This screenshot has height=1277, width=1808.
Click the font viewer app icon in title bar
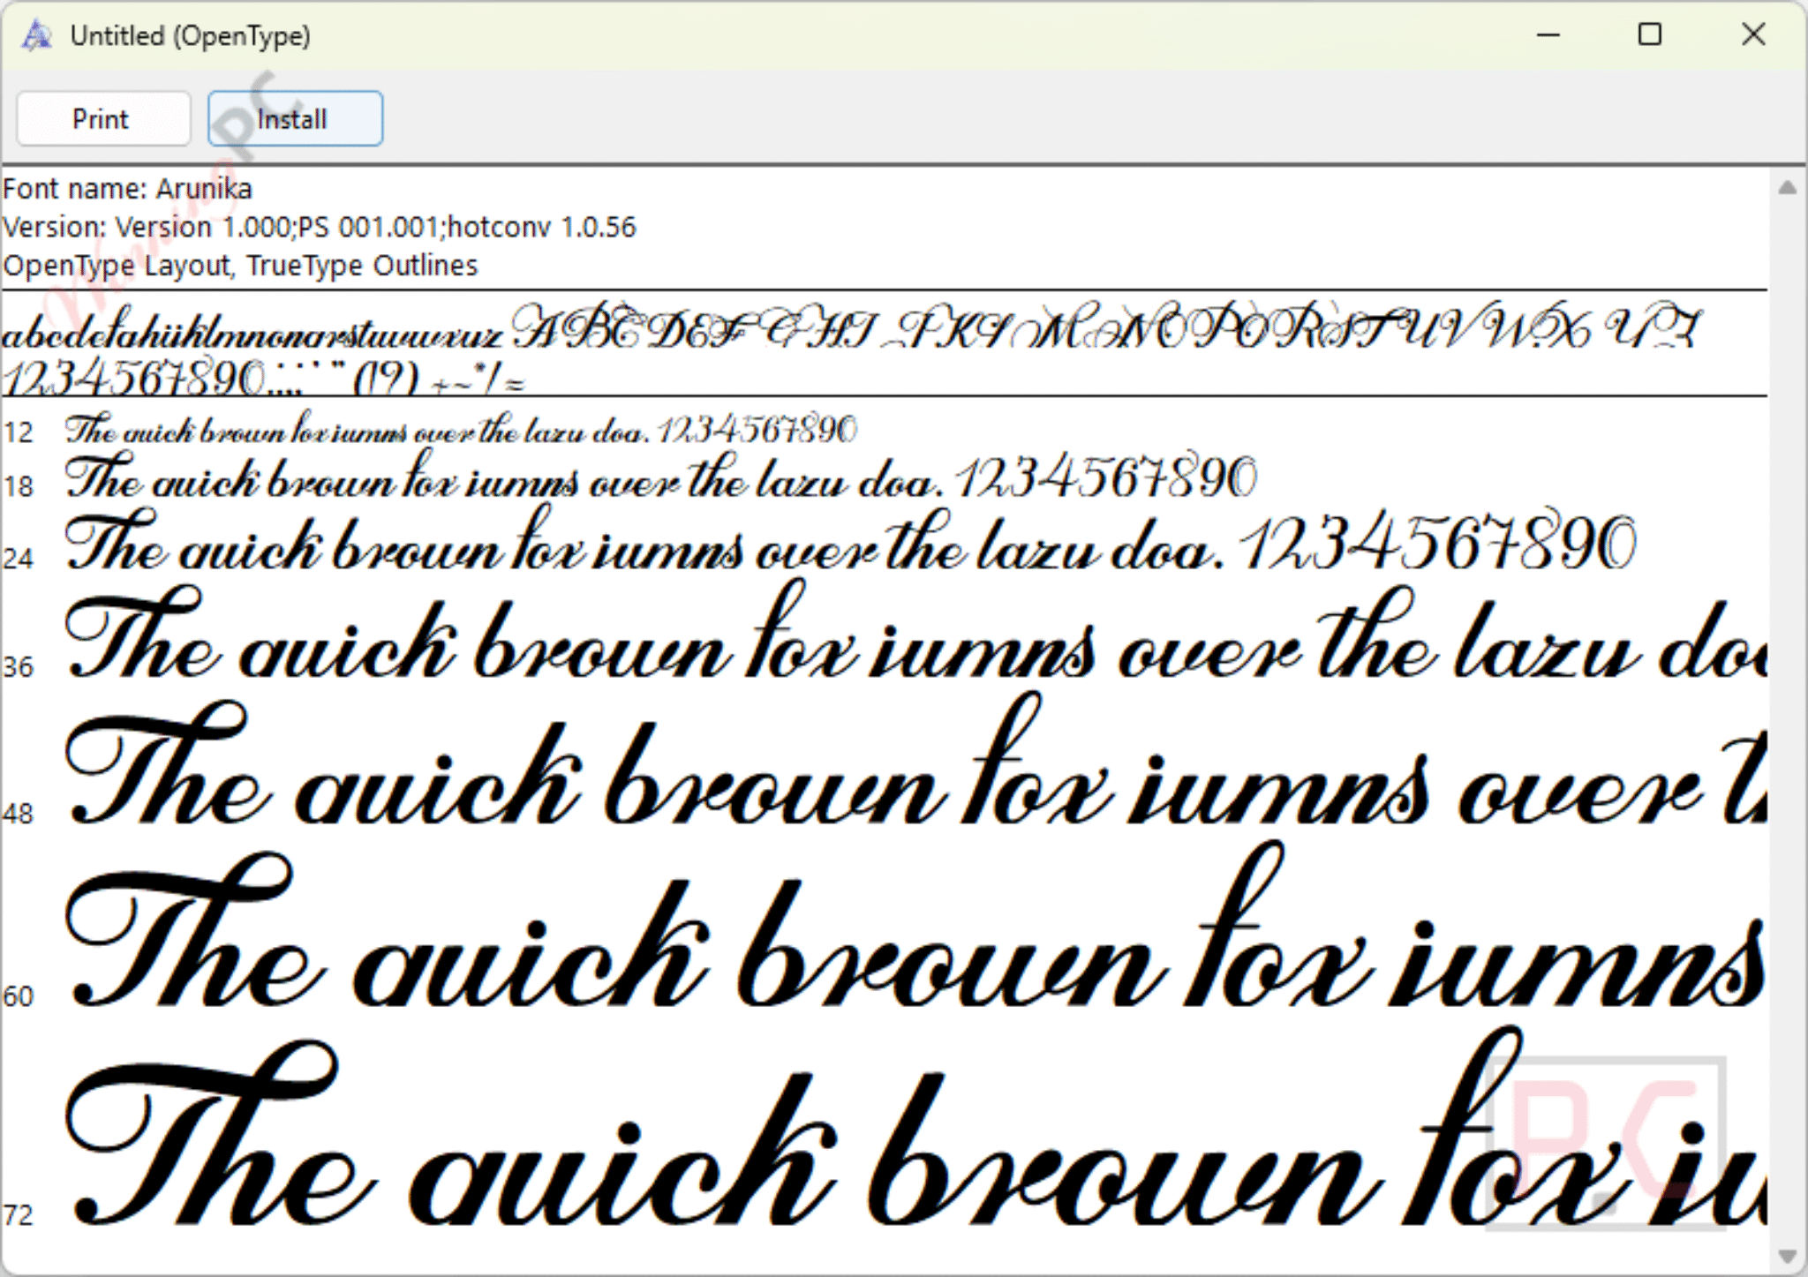coord(36,35)
